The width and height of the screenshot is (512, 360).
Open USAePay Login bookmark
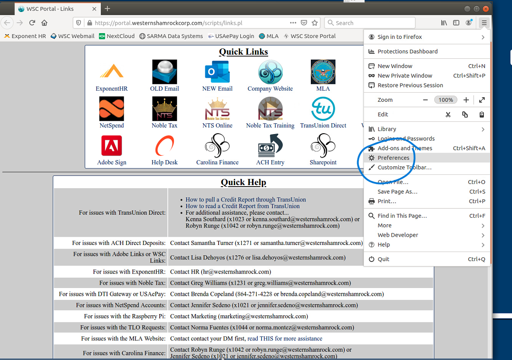tap(231, 36)
